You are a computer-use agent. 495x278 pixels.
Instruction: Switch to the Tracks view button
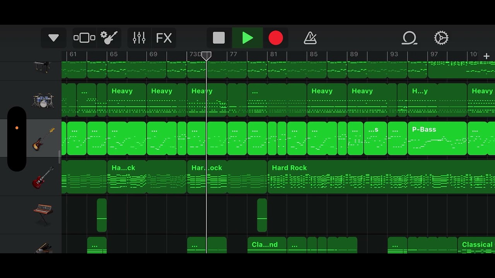(84, 38)
